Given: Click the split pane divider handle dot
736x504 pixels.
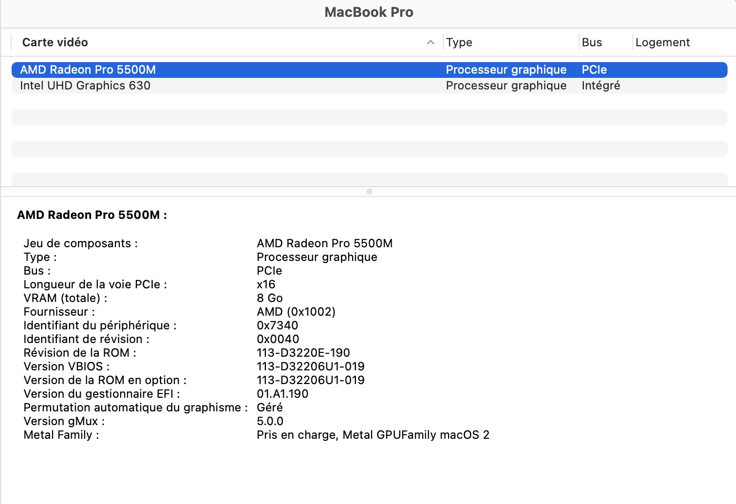Looking at the screenshot, I should tap(370, 191).
